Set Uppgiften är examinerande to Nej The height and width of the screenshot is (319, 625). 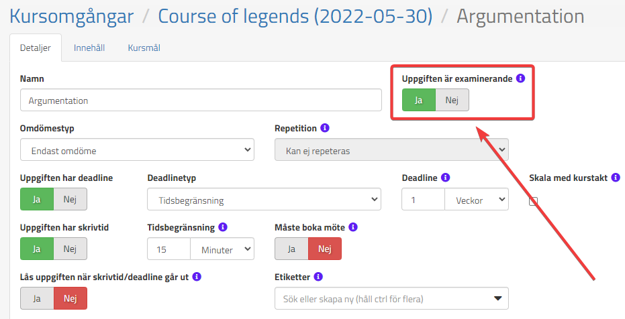pos(452,100)
